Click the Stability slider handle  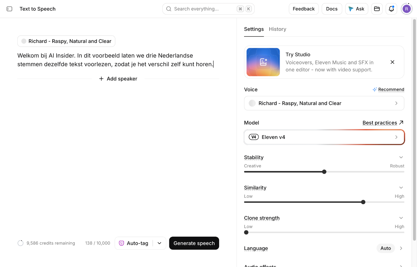point(324,172)
